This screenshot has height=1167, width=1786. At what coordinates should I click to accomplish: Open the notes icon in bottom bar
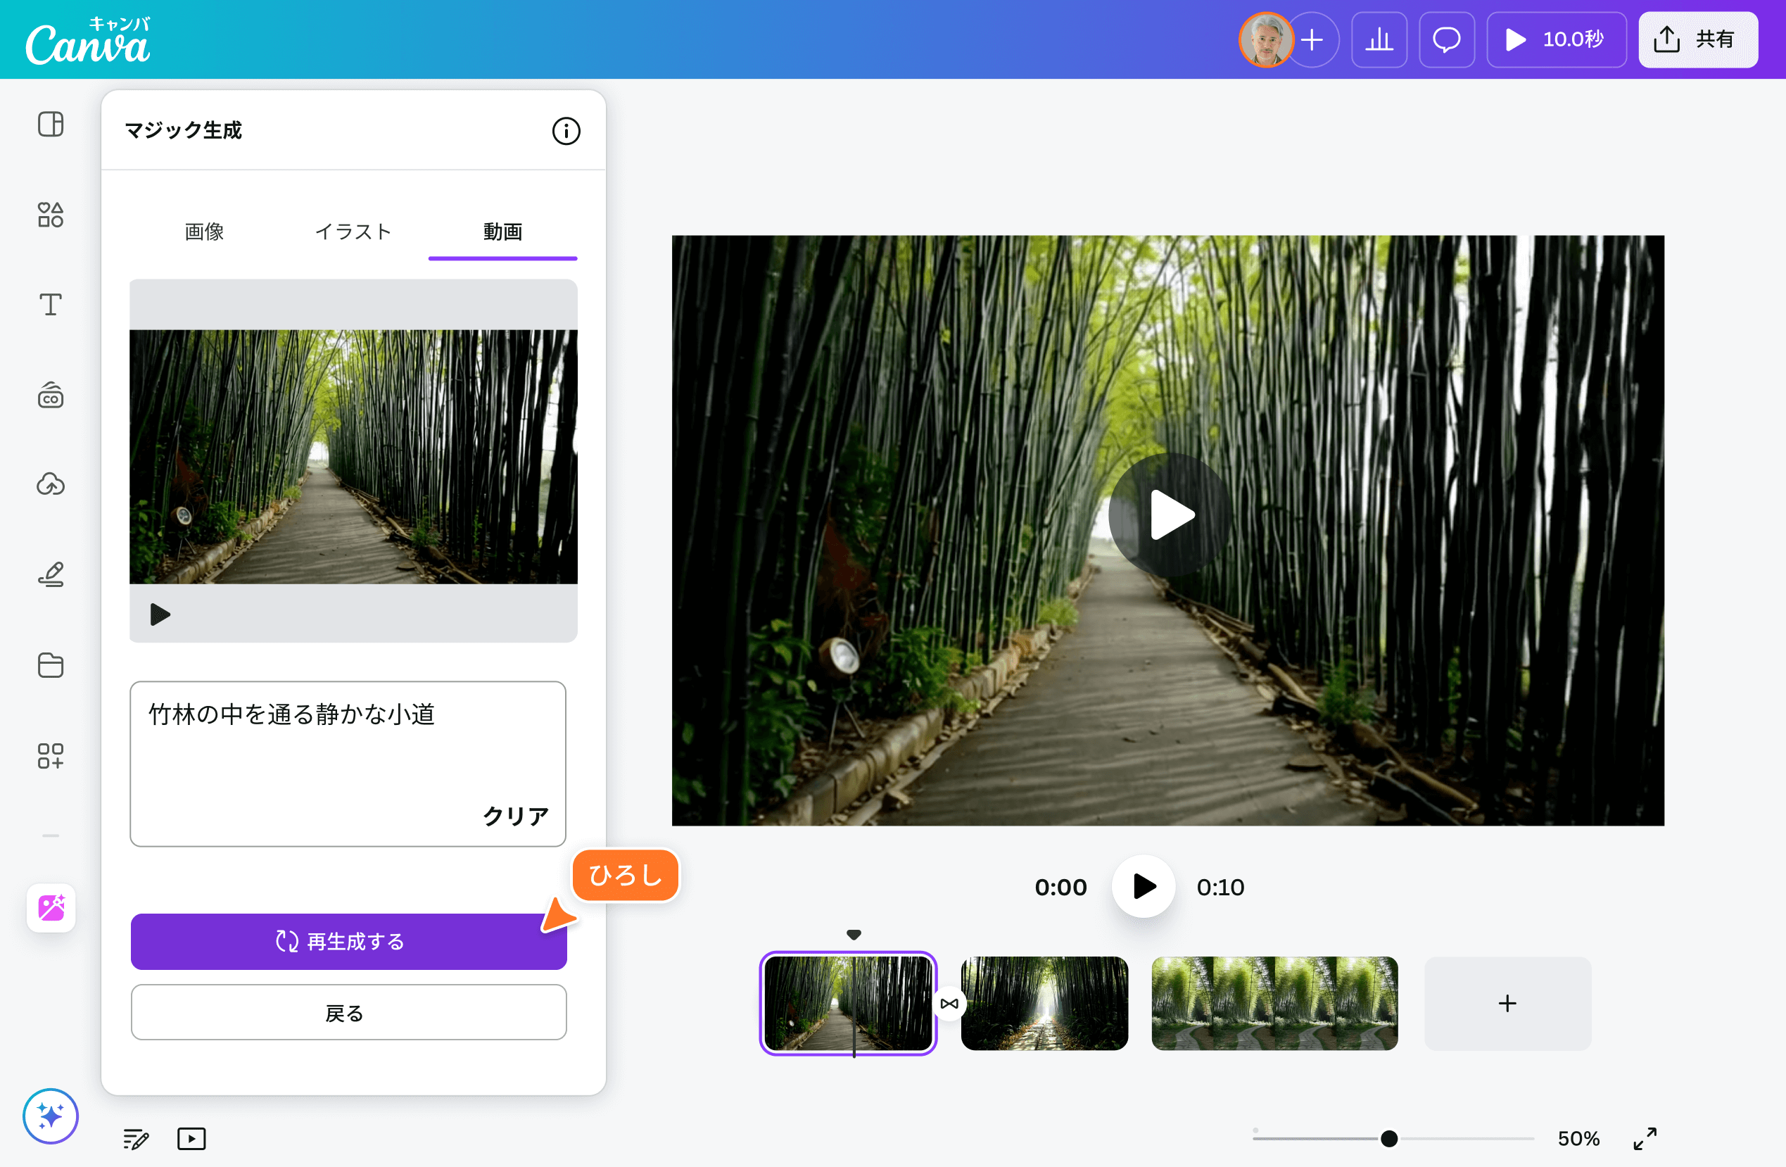136,1138
